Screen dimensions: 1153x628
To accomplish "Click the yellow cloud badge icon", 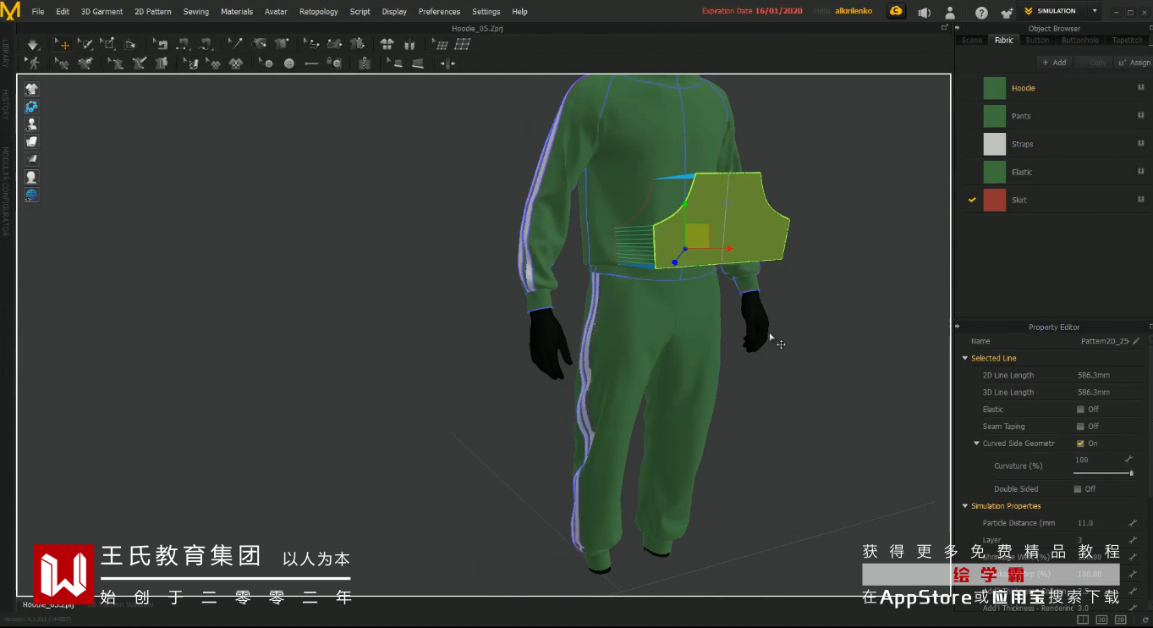I will tap(896, 11).
